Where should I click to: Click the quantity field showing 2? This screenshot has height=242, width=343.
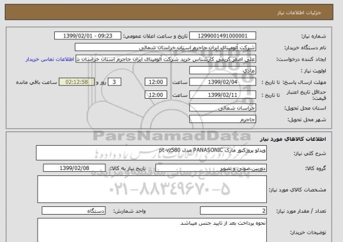233,210
